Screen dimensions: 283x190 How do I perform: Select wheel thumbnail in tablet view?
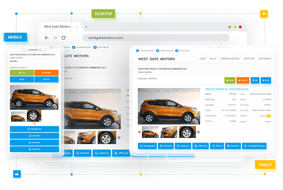tap(187, 132)
